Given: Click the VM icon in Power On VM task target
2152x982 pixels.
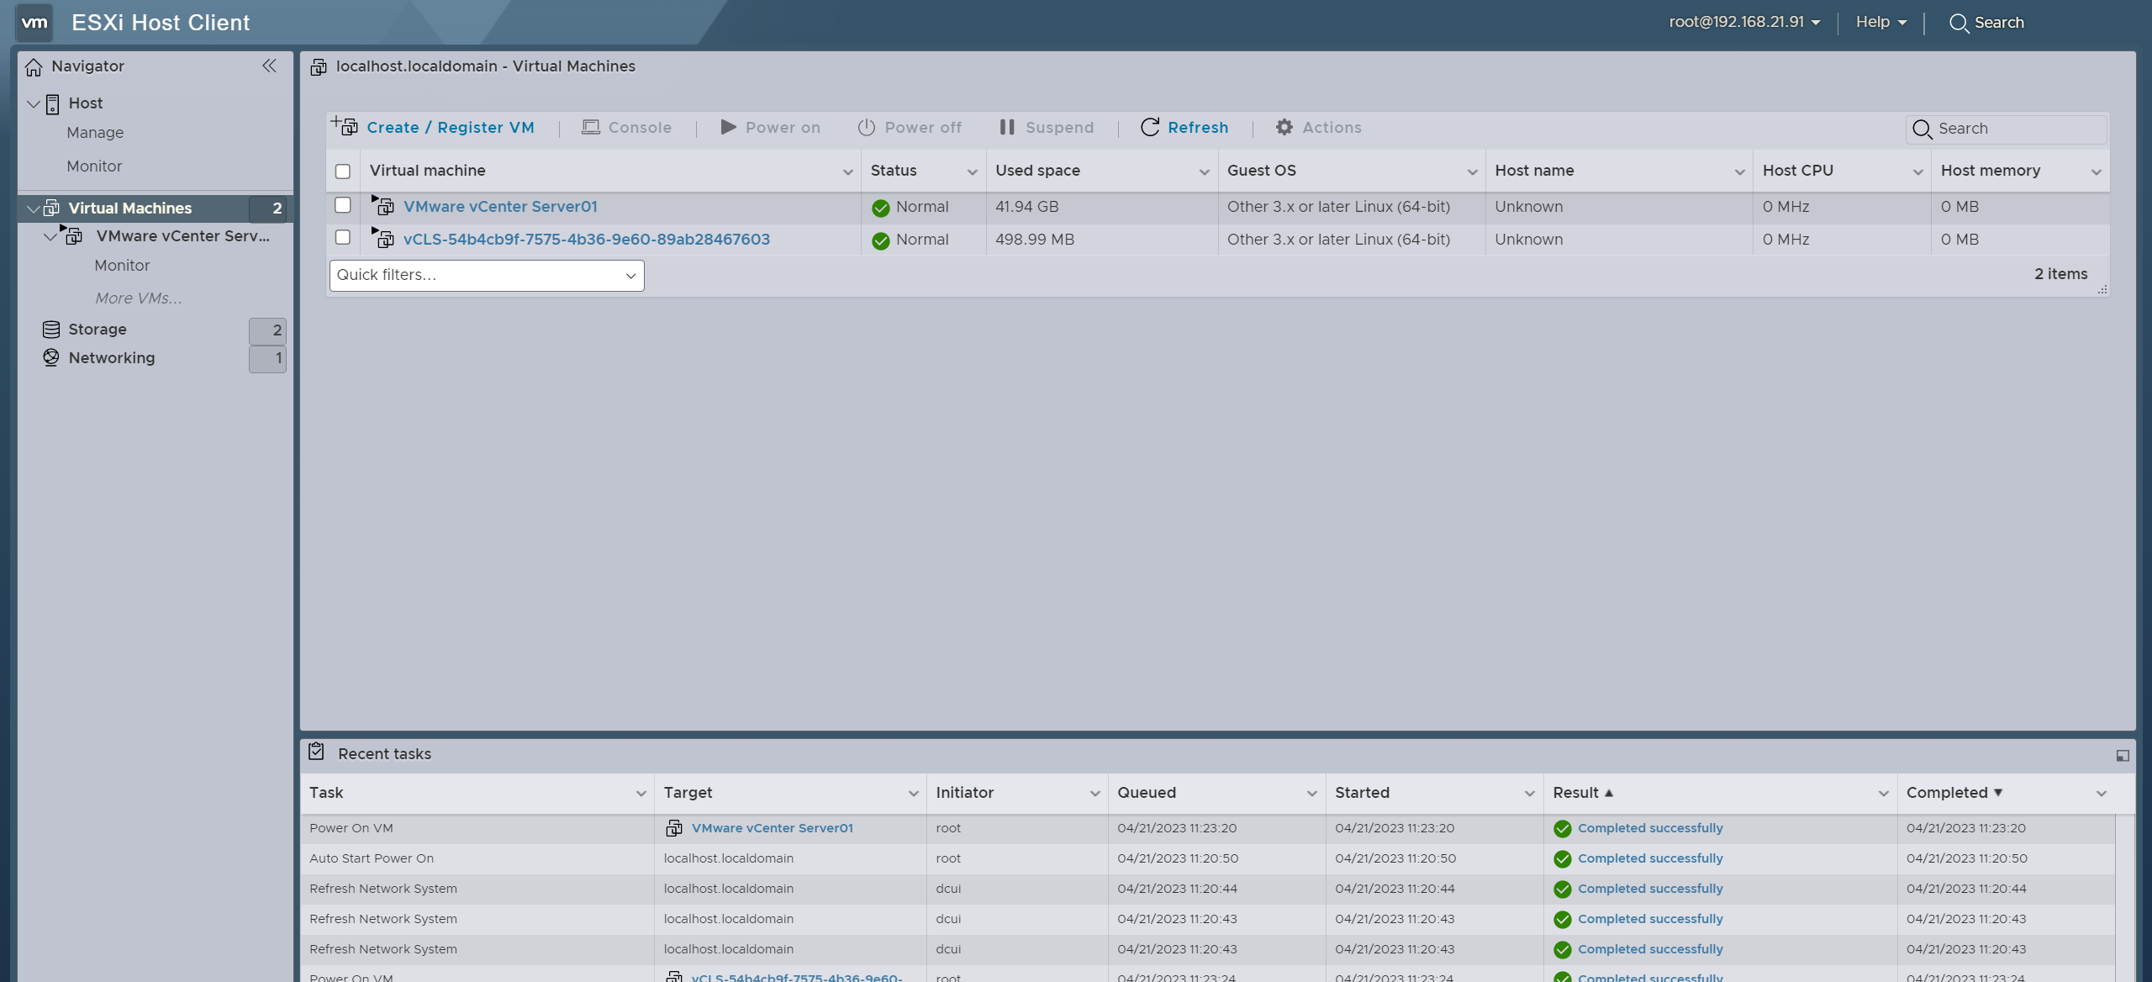Looking at the screenshot, I should (674, 828).
